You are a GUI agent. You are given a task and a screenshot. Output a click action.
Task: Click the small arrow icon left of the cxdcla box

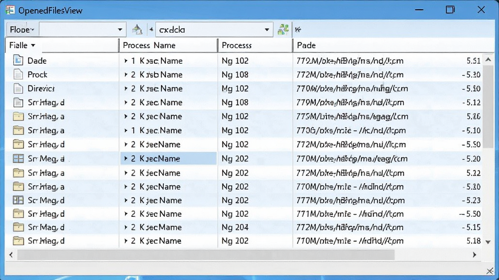point(151,30)
